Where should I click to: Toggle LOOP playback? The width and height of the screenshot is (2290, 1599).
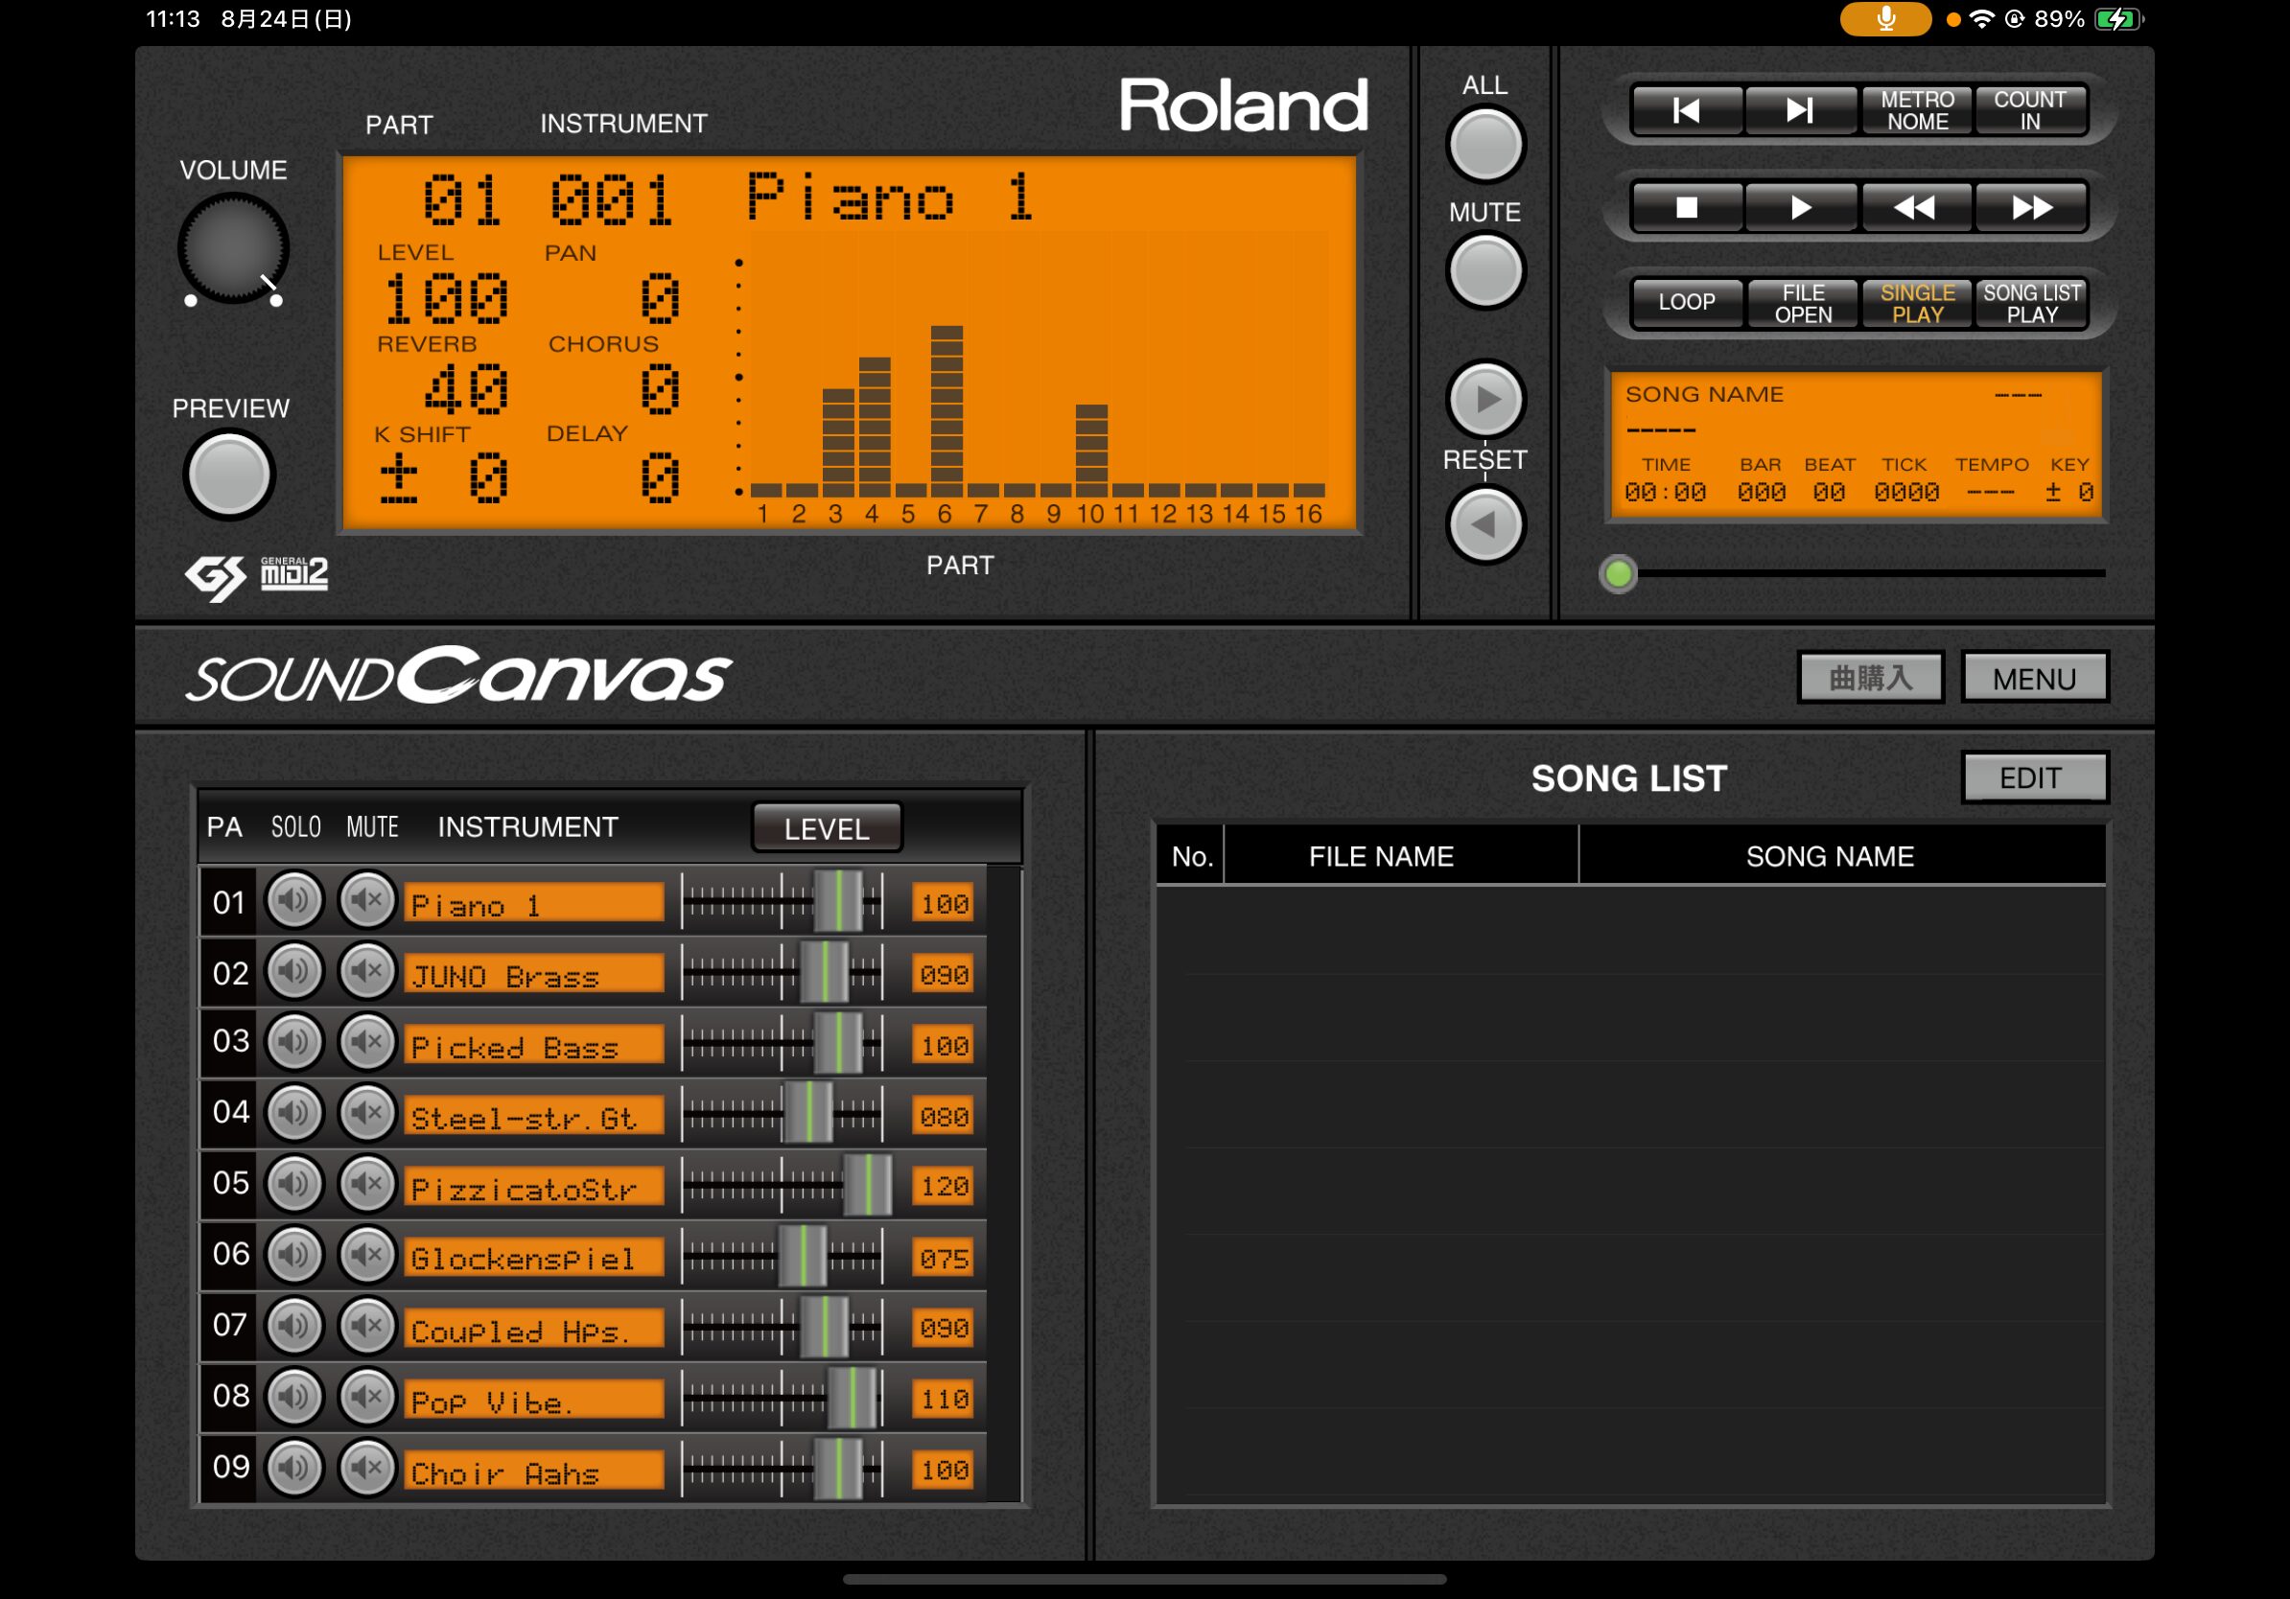(1687, 303)
